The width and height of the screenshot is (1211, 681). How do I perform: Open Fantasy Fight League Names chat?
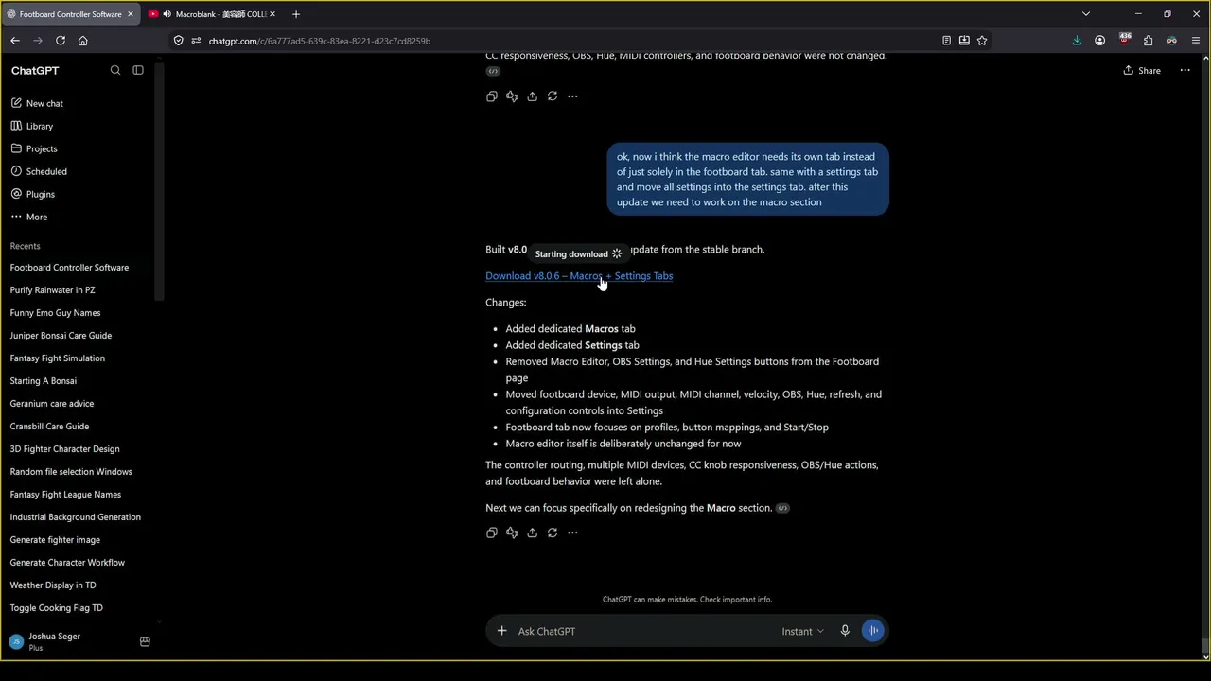65,495
